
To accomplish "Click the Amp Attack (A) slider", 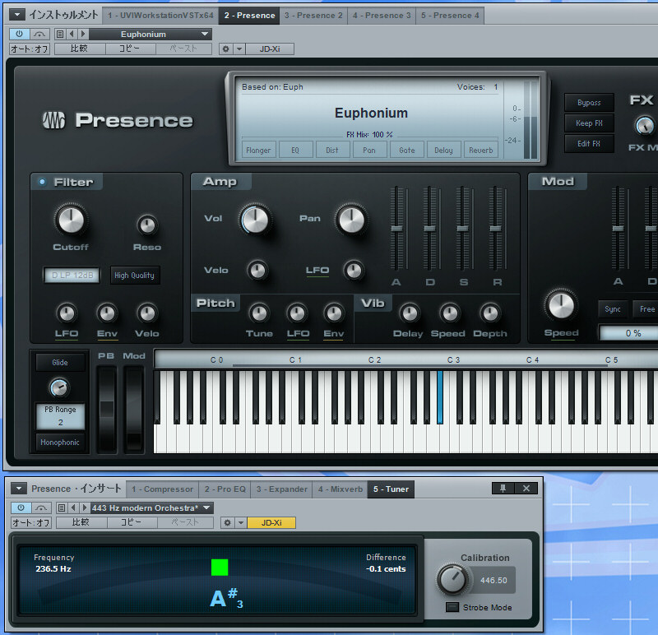I will tap(396, 229).
